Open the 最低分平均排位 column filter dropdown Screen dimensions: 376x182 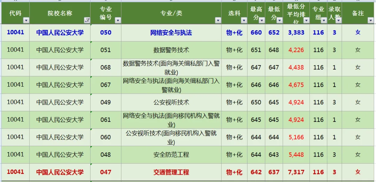306,21
